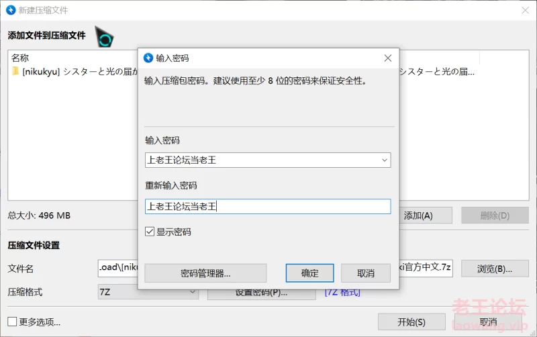Close the new archive window
The height and width of the screenshot is (337, 537).
[x=525, y=10]
